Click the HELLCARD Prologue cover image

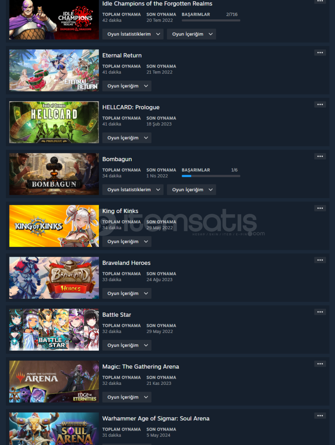[54, 122]
